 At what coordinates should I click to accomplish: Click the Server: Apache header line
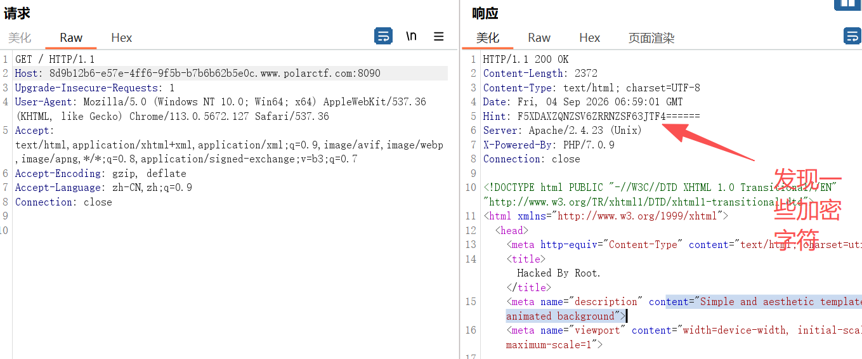coord(563,131)
